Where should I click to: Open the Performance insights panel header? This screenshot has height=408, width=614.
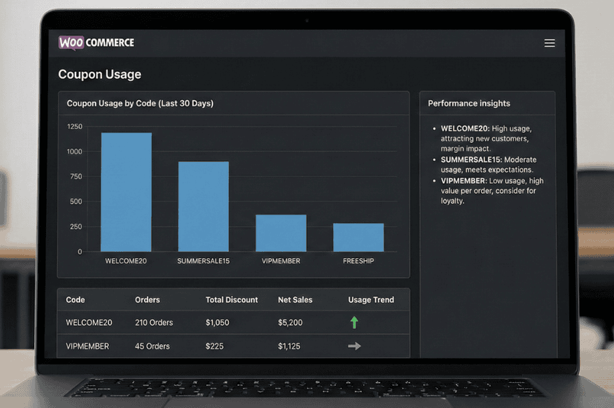click(468, 103)
